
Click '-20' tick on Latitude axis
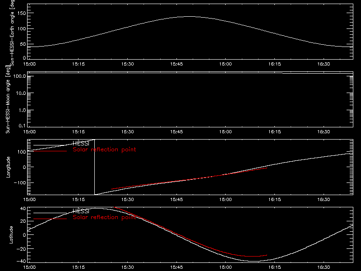(x=21, y=249)
